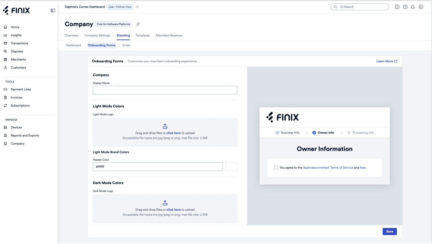Open Merchants store icon
432x244 pixels.
[5, 60]
